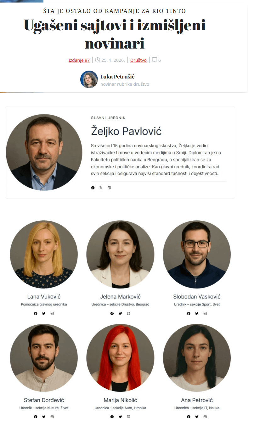Open Stefan Đorđević's Twitter icon
Screen dimensions: 260x435
click(44, 417)
